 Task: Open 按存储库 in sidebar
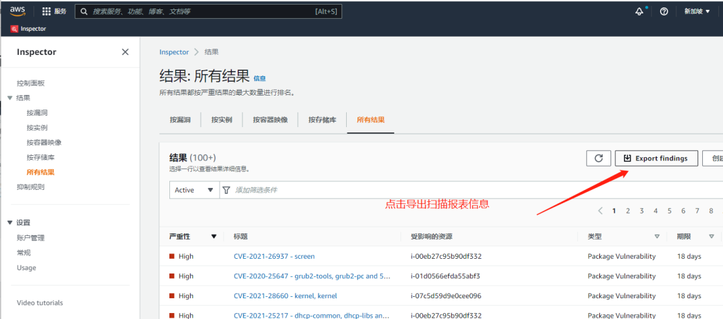click(x=41, y=157)
